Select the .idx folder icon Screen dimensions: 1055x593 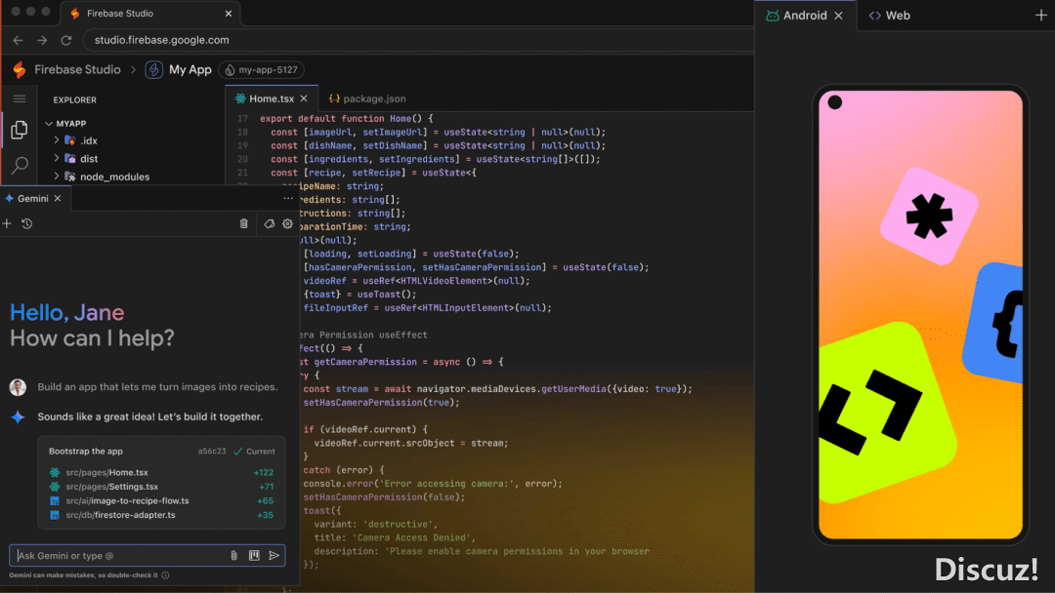click(70, 140)
